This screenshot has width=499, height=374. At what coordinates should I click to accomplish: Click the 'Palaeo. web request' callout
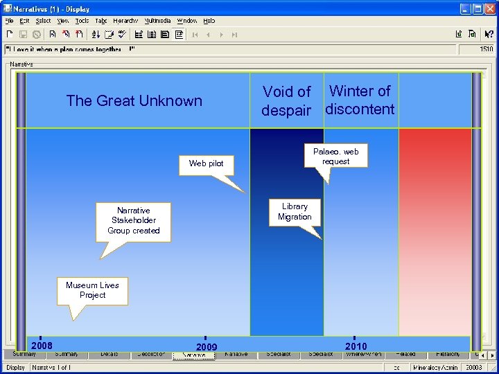point(336,156)
